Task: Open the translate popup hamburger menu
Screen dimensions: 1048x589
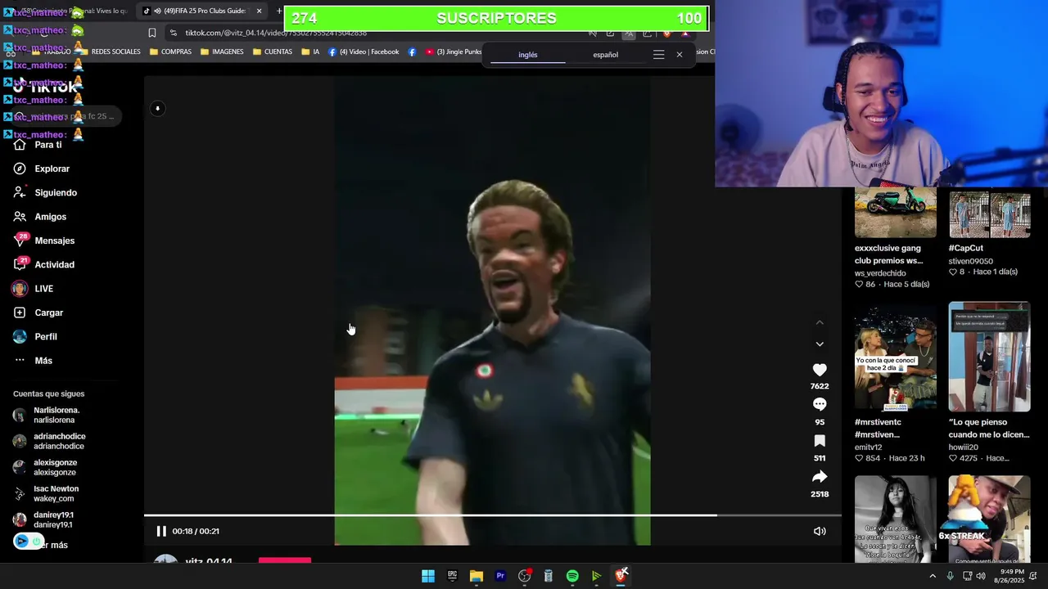Action: point(658,55)
